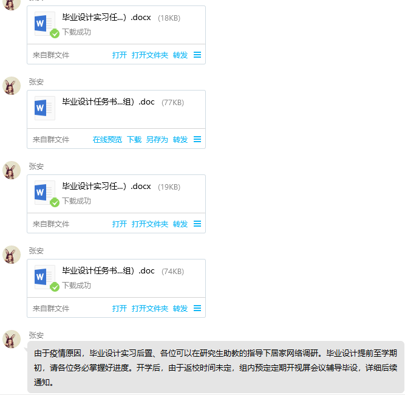405x395 pixels.
Task: Click 张安's avatar above the 74KB file
Action: point(12,255)
